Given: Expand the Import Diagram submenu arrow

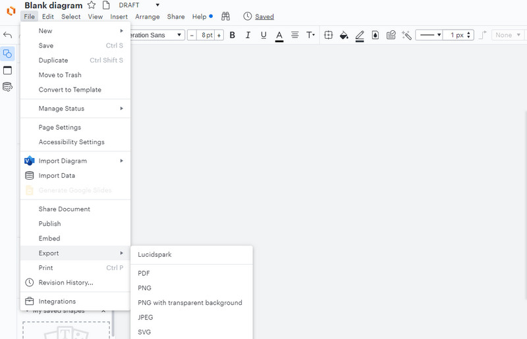Looking at the screenshot, I should pyautogui.click(x=122, y=161).
